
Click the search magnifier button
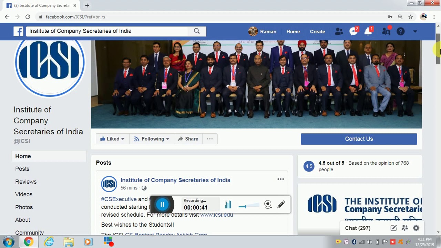197,31
